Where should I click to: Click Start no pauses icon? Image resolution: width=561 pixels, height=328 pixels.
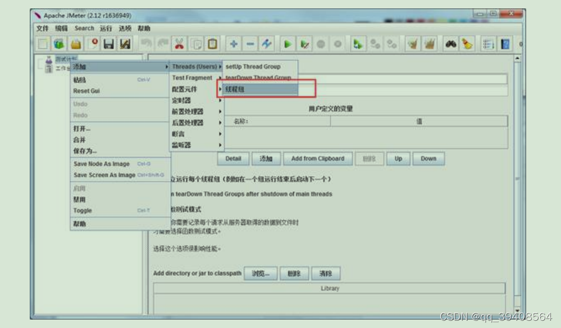tap(304, 44)
